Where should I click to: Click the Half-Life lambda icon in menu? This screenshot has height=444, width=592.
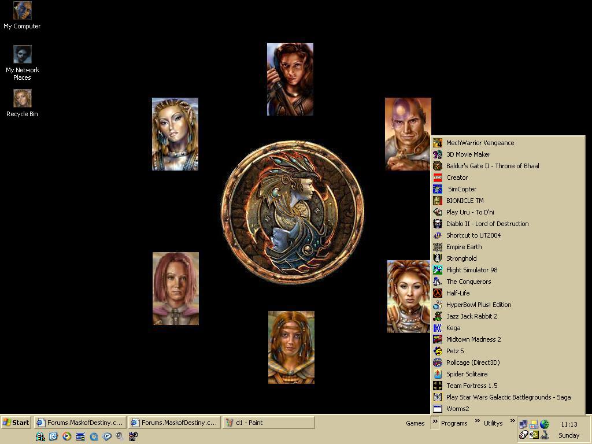tap(438, 293)
